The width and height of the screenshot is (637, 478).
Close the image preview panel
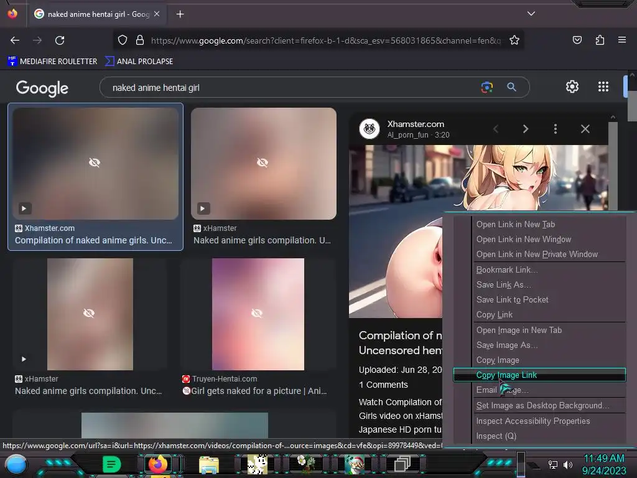click(x=585, y=129)
